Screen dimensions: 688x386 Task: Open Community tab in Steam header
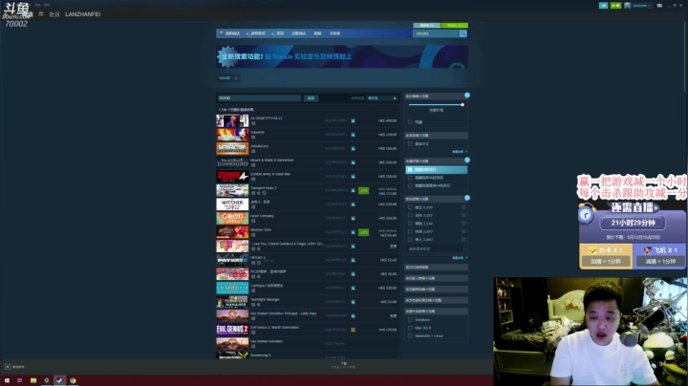point(54,14)
